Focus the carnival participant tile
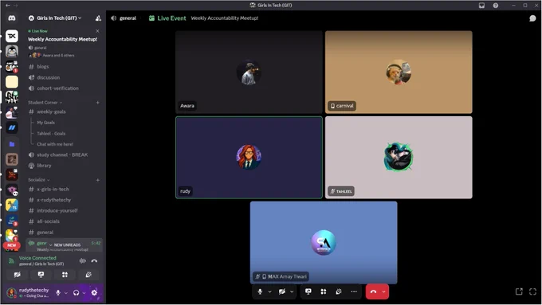 (399, 72)
